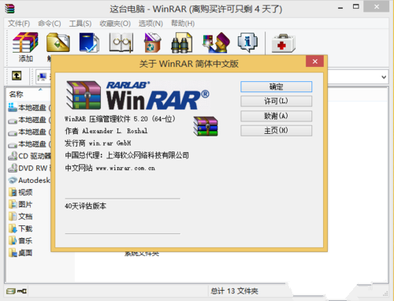Minimize the WinRAR main window

point(340,7)
